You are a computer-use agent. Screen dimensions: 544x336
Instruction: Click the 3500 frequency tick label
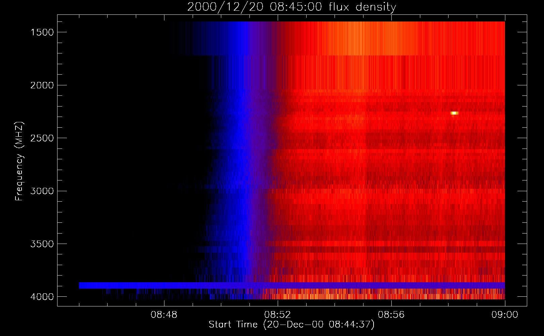tap(42, 244)
